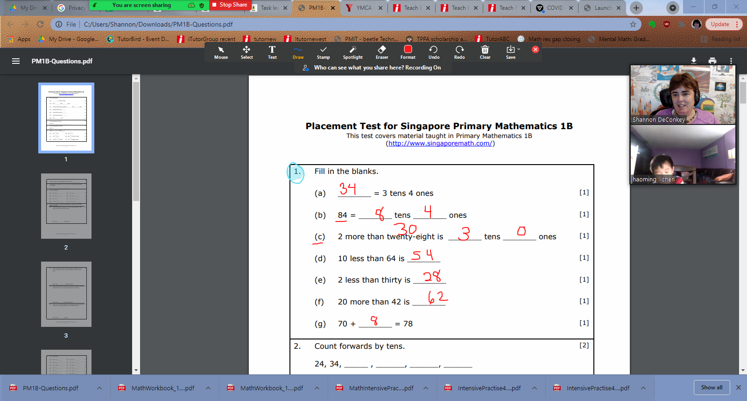The height and width of the screenshot is (401, 747).
Task: Open Math res gap closing bookmark
Action: pos(549,39)
